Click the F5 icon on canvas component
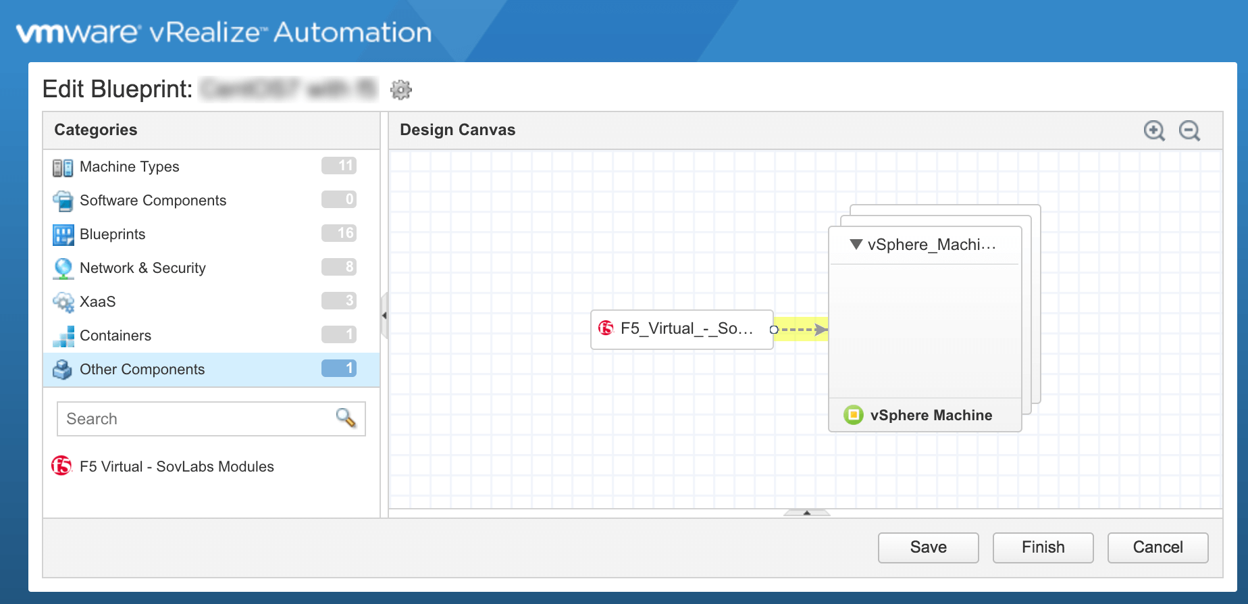 click(x=606, y=328)
